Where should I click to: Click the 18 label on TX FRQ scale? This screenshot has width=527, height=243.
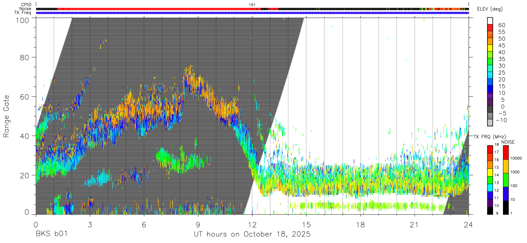(497, 145)
